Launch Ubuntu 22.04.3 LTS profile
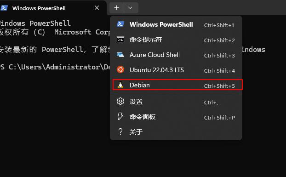The width and height of the screenshot is (286, 177). click(176, 70)
